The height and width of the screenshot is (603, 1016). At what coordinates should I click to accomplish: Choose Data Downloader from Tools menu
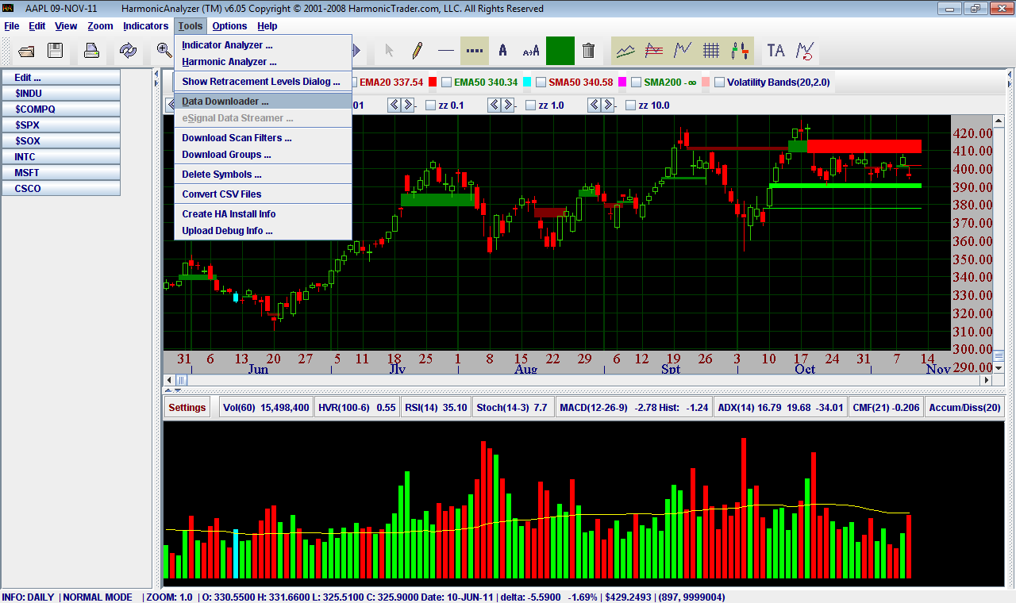point(225,102)
